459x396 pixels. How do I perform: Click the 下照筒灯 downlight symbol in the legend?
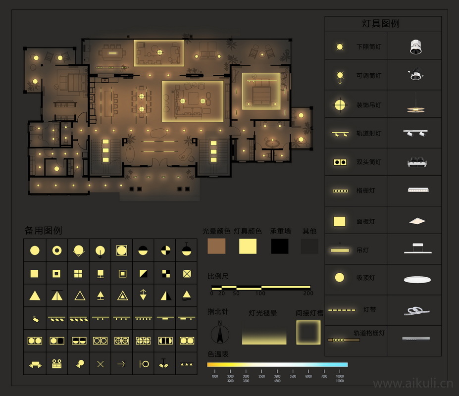(340, 47)
